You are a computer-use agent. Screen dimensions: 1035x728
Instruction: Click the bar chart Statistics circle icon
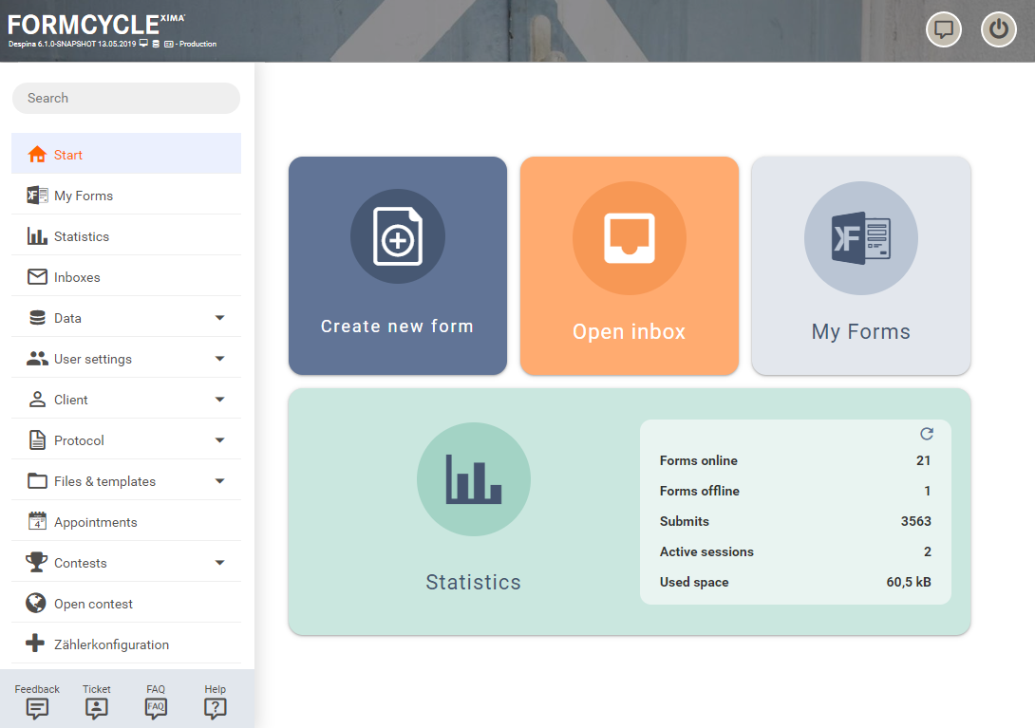[474, 479]
